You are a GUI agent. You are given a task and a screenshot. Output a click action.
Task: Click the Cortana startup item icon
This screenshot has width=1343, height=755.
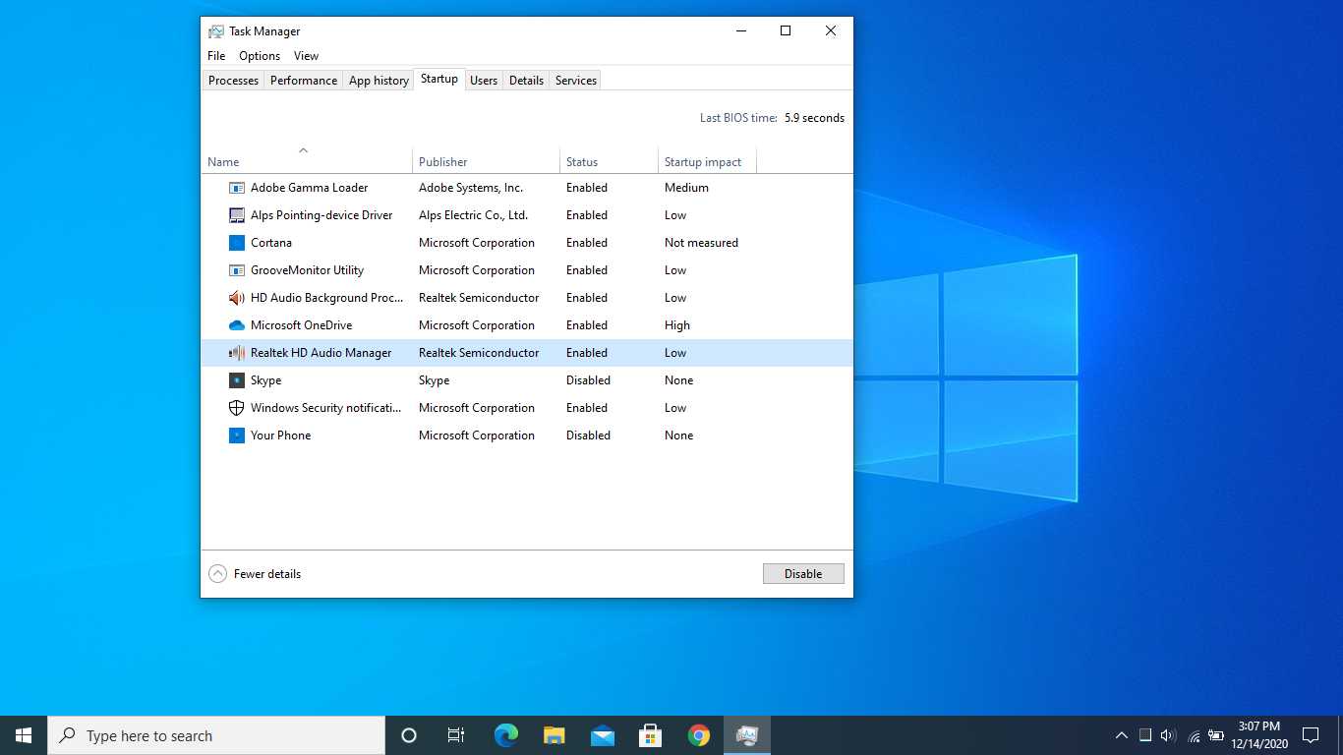coord(236,243)
